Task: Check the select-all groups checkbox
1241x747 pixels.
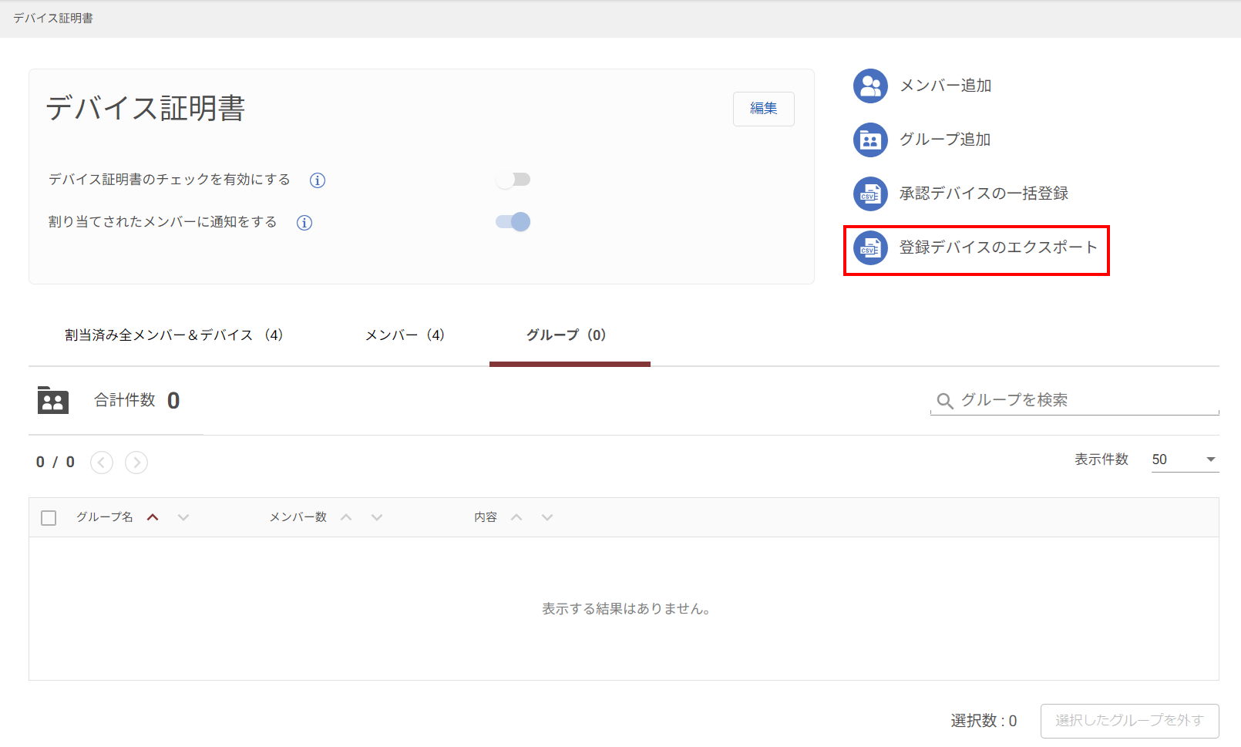Action: pyautogui.click(x=49, y=518)
